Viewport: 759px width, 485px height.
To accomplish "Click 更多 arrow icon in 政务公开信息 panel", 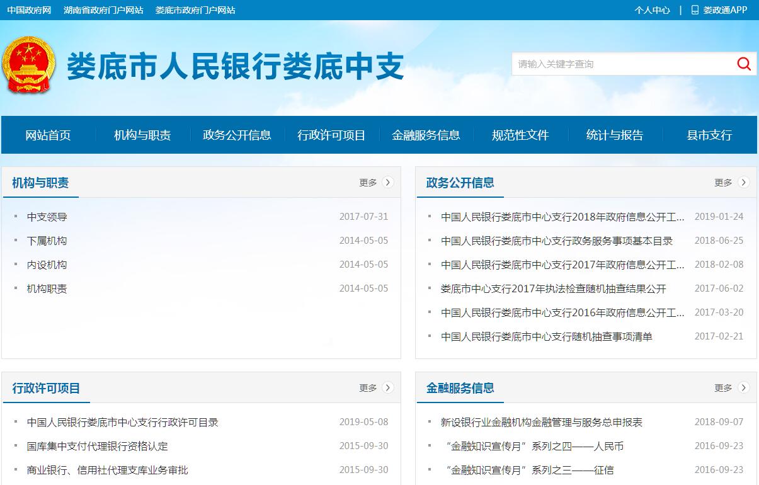I will (744, 182).
